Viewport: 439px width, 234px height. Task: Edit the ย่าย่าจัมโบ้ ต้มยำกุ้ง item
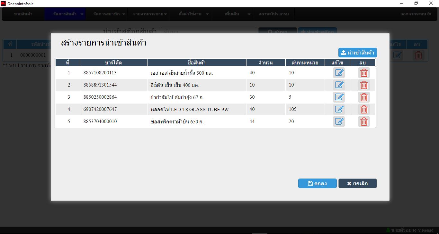339,97
